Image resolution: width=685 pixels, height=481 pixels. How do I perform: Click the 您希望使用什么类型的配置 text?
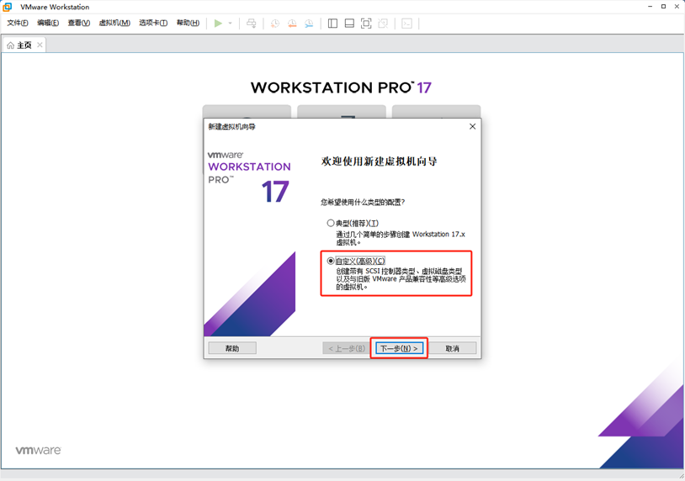coord(363,202)
